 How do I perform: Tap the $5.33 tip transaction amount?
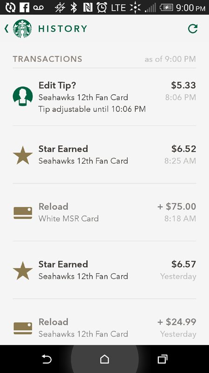pyautogui.click(x=183, y=85)
